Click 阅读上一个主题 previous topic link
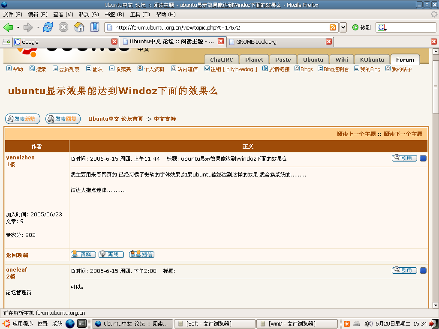 coord(356,134)
